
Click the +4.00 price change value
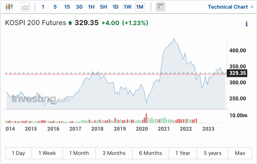(111, 23)
